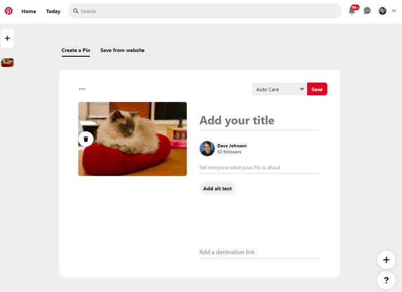
Task: Click the floating plus button at bottom right
Action: pos(386,260)
